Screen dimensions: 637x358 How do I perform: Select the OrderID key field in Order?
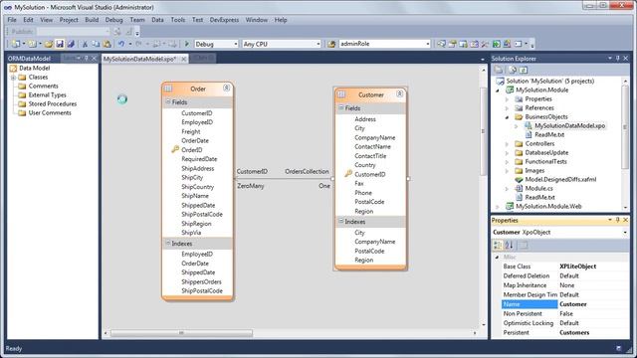click(x=191, y=150)
